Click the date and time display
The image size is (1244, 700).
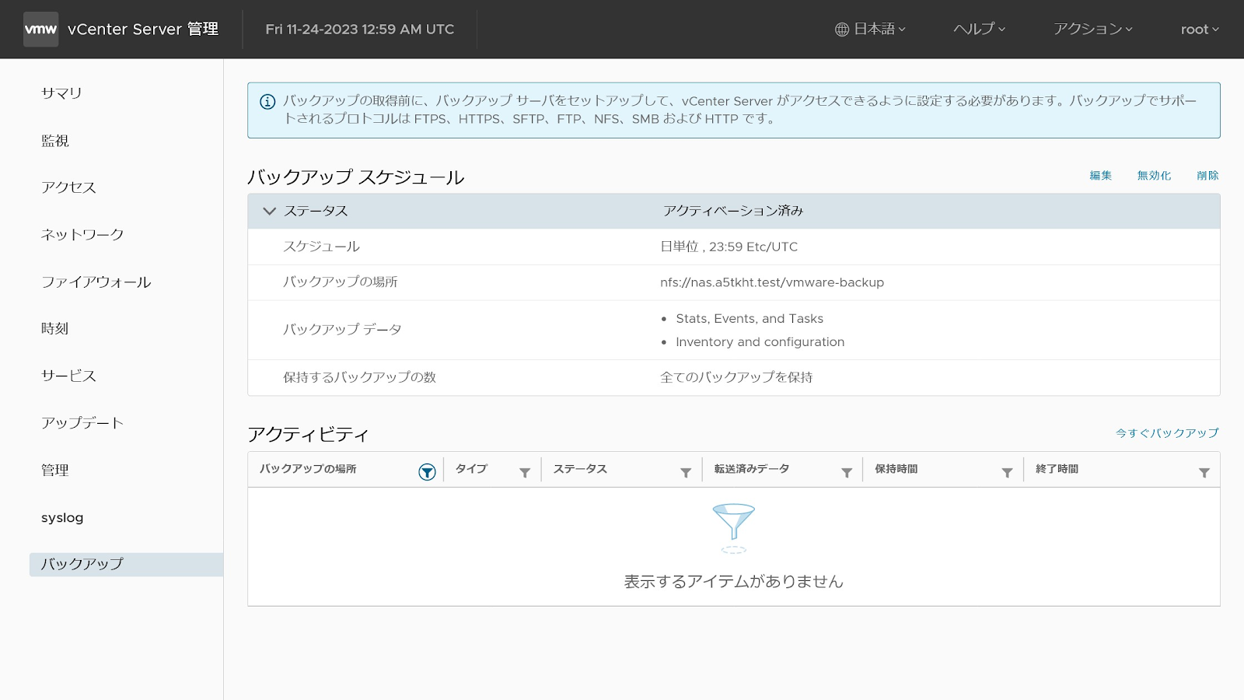coord(360,30)
